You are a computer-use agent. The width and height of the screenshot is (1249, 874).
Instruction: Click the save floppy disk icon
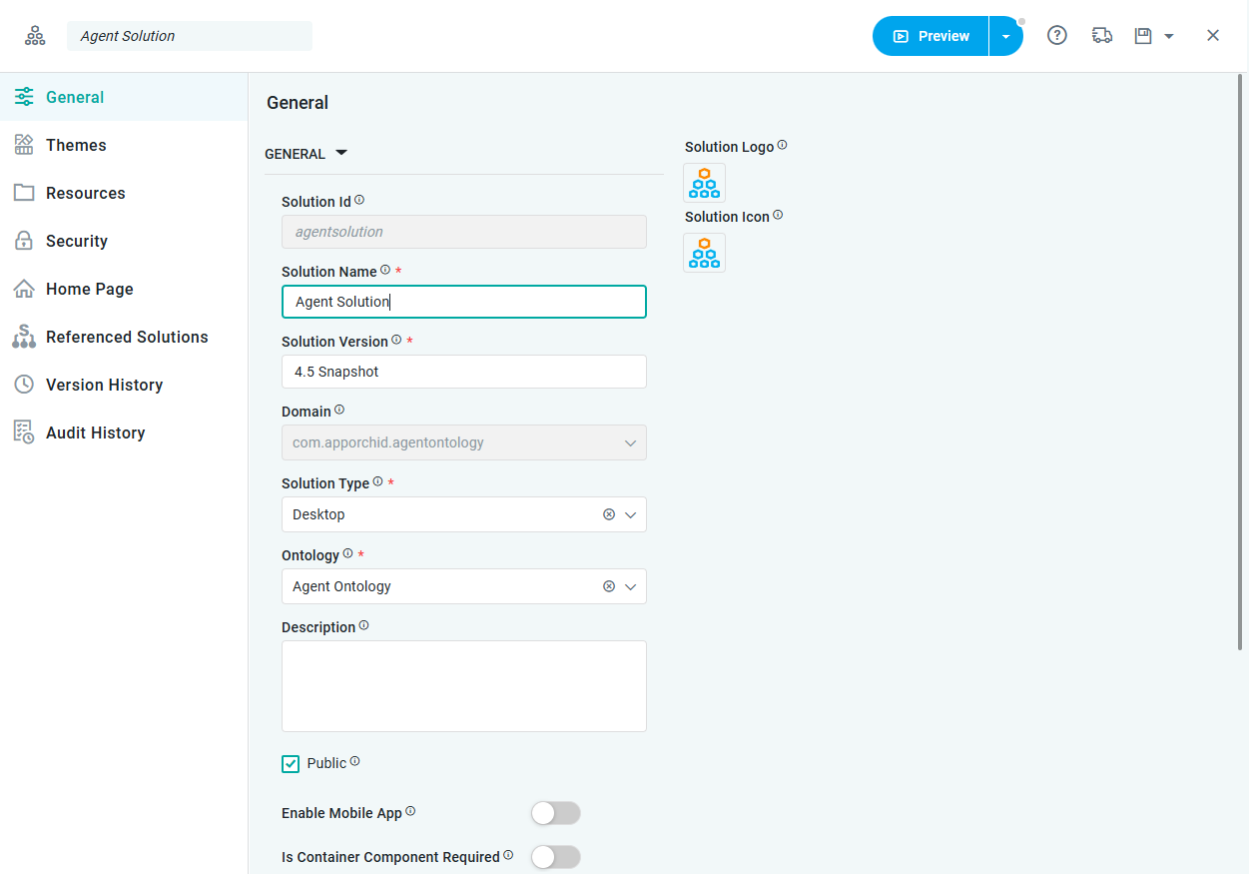coord(1143,36)
